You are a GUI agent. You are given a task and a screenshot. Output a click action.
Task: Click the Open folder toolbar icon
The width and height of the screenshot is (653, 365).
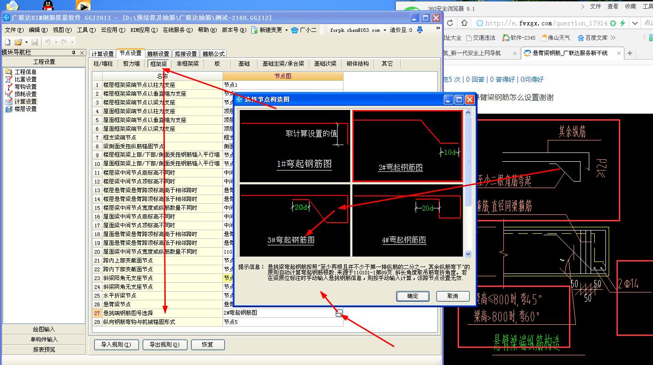18,42
